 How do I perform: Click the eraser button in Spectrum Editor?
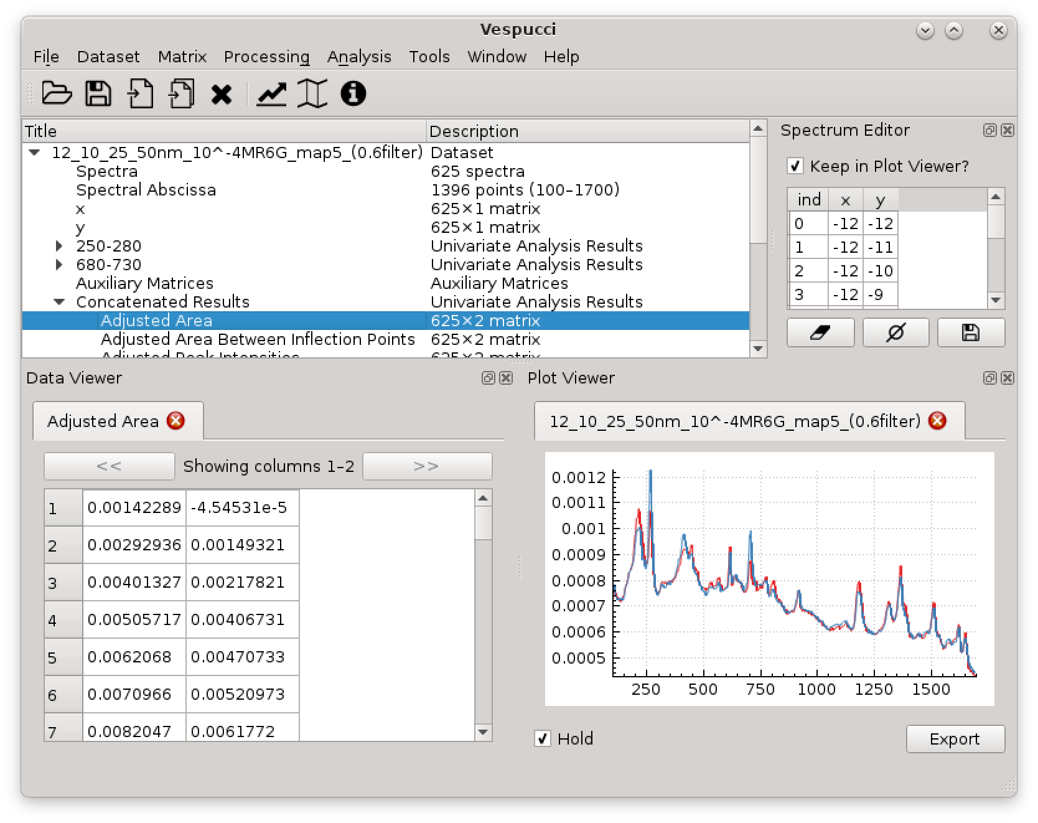(x=820, y=333)
